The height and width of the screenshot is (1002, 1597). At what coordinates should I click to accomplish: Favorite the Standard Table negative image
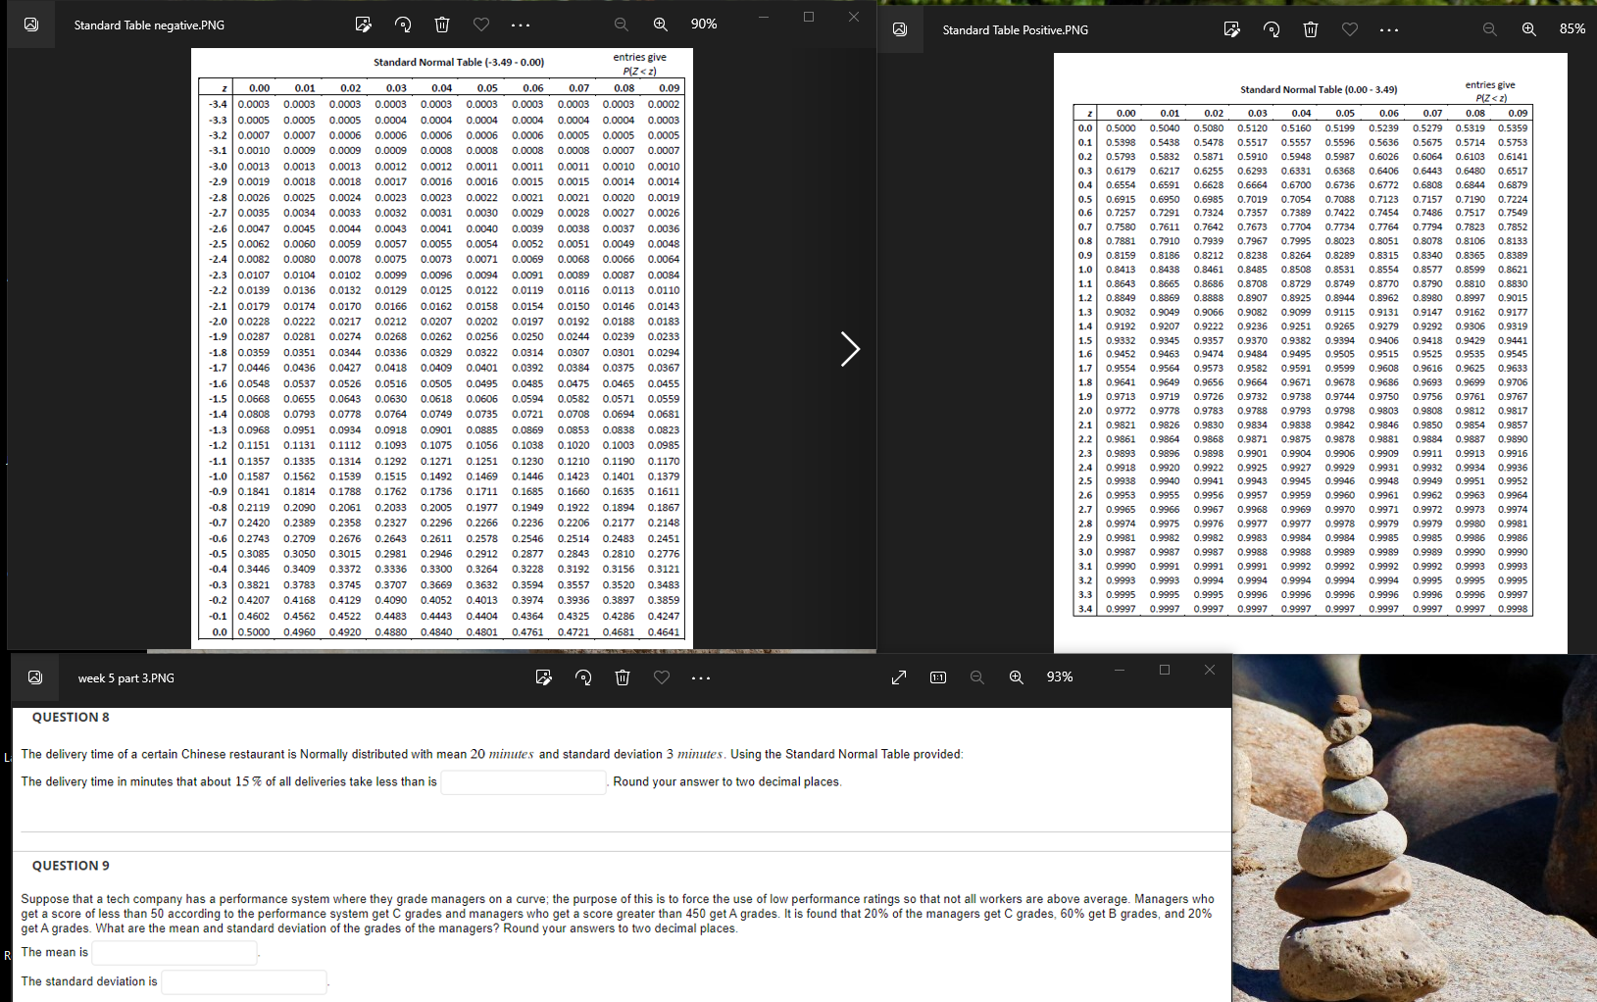pyautogui.click(x=481, y=25)
